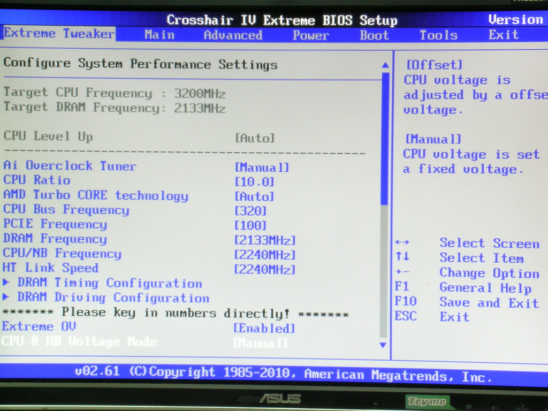The height and width of the screenshot is (411, 548).
Task: Change CPU Level Up Auto value
Action: pyautogui.click(x=254, y=138)
